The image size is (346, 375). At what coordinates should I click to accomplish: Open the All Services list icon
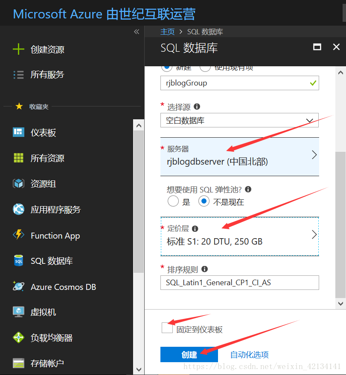[18, 75]
